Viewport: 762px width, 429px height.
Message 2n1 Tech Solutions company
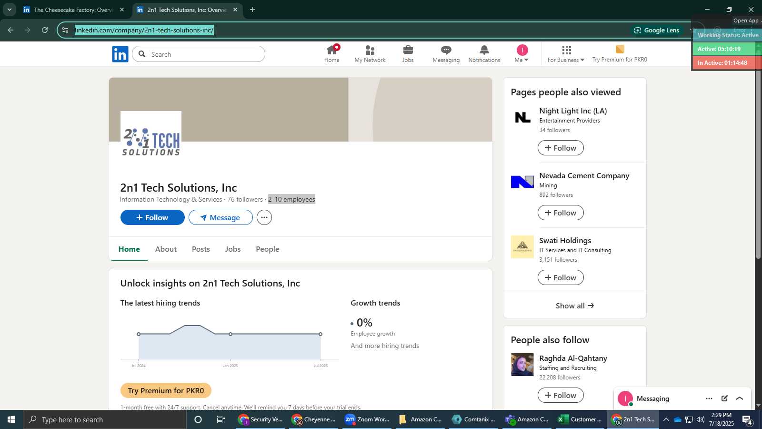(x=221, y=217)
